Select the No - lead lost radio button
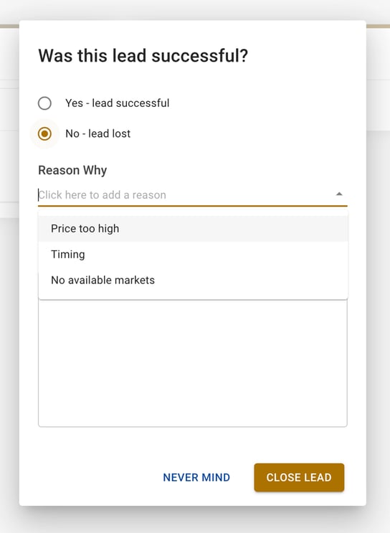The width and height of the screenshot is (390, 533). pos(44,133)
